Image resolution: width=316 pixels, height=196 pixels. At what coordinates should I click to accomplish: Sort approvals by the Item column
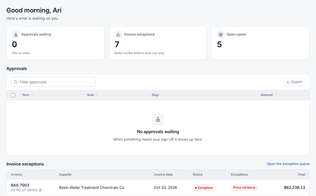pyautogui.click(x=28, y=95)
